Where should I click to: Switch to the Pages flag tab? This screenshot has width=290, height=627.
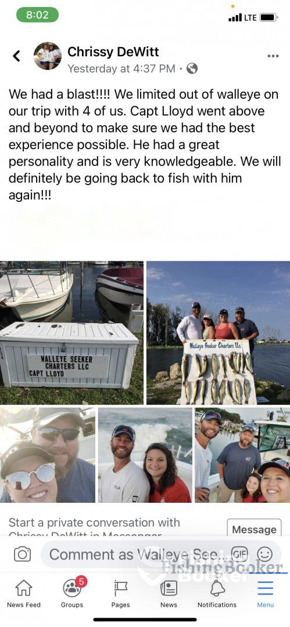[x=120, y=593]
